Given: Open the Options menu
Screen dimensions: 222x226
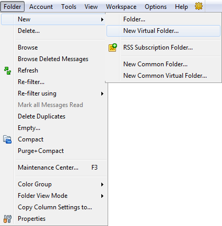Looking at the screenshot, I should point(156,7).
